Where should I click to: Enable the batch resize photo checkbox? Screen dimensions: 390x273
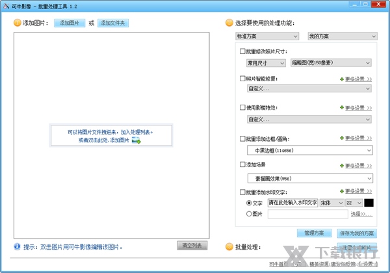pyautogui.click(x=242, y=51)
